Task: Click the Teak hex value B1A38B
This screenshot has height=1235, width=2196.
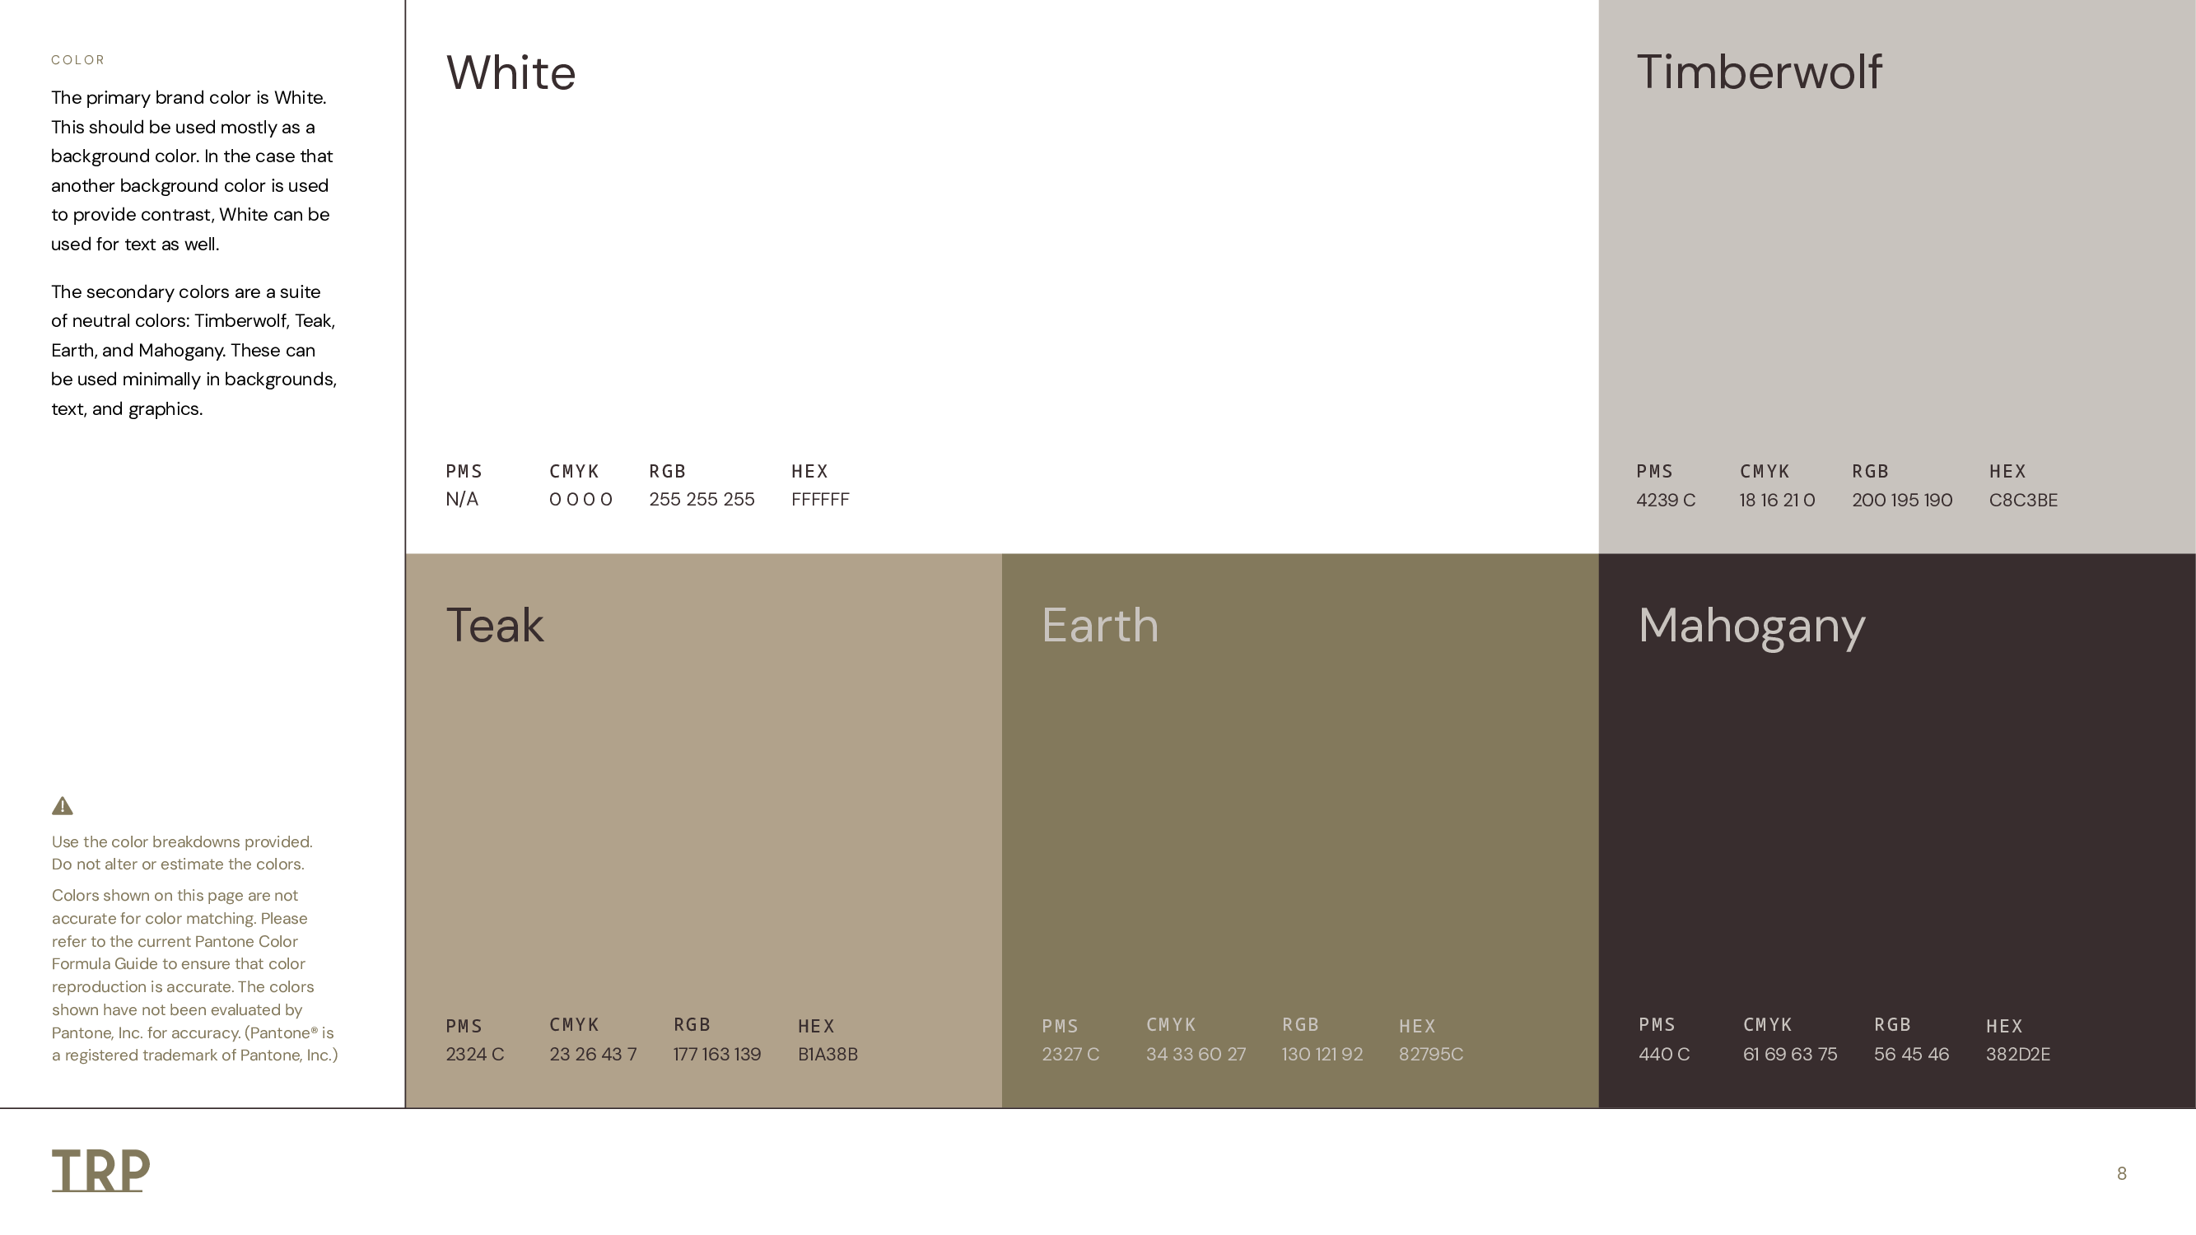Action: [827, 1055]
